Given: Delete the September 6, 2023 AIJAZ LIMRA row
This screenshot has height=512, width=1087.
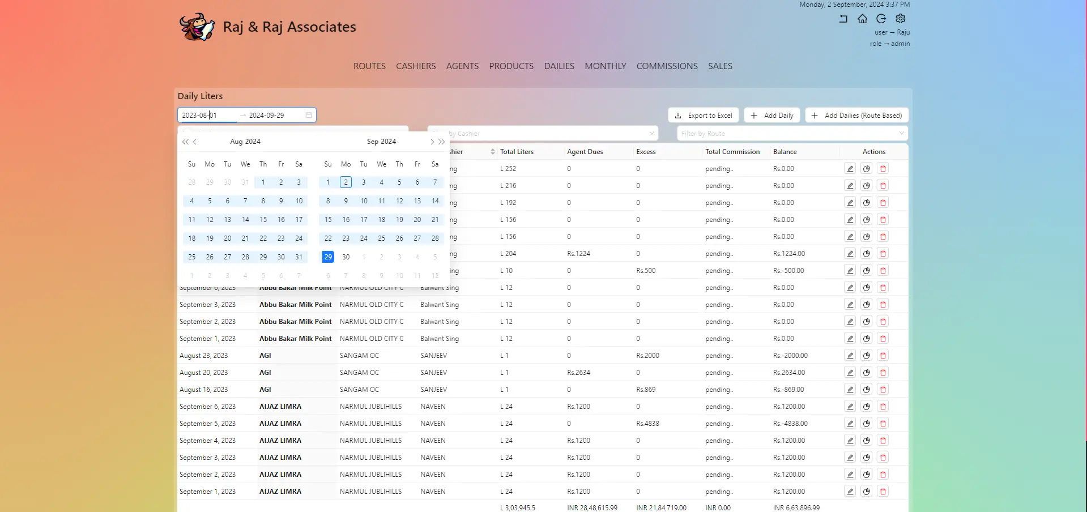Looking at the screenshot, I should [x=883, y=407].
